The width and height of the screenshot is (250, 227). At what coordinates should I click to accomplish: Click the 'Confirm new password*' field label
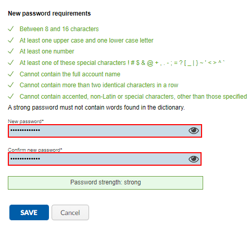35,150
